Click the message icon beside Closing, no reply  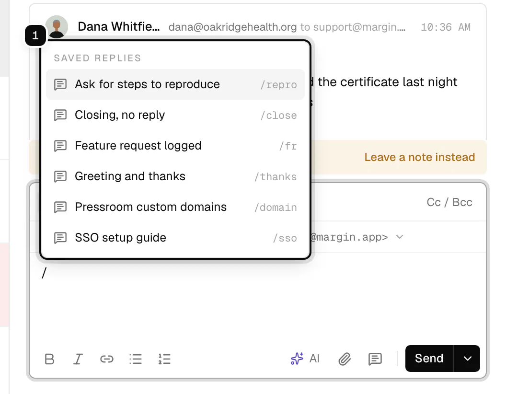[x=60, y=115]
